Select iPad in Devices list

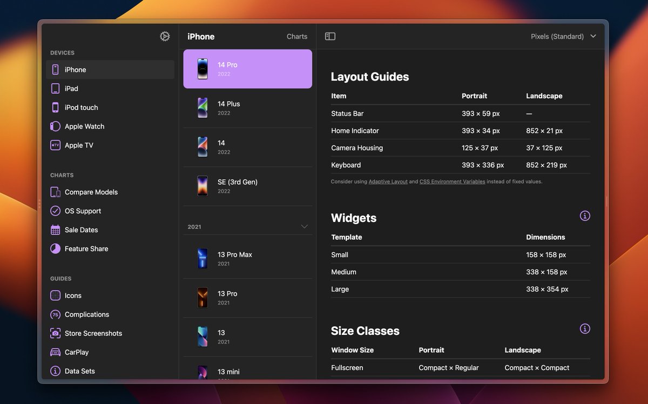point(110,89)
